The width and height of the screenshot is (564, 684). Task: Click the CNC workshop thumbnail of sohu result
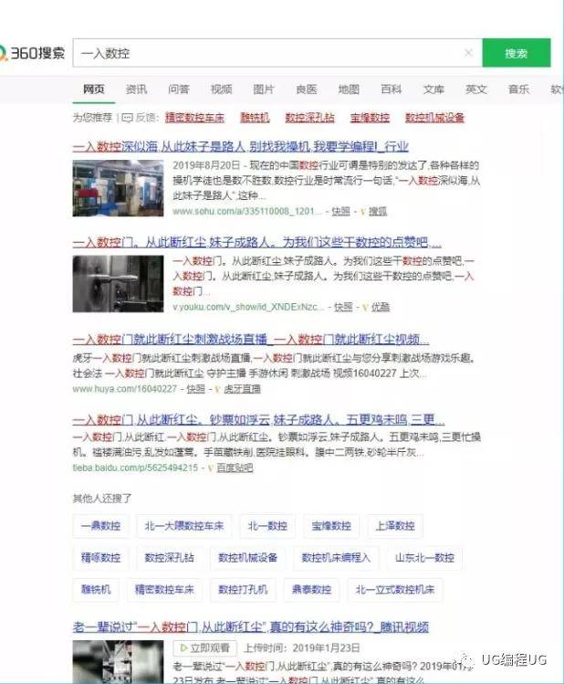click(118, 188)
